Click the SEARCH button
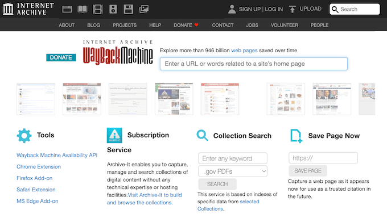387x218 pixels. tap(217, 184)
